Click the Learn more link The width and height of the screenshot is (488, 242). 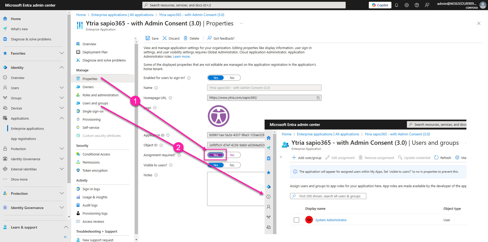pos(181,57)
